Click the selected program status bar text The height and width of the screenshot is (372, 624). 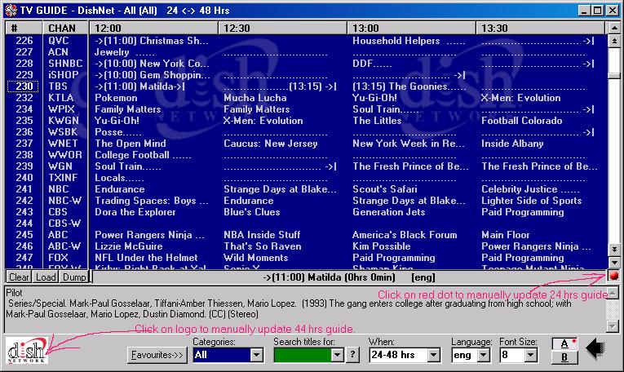pyautogui.click(x=349, y=277)
